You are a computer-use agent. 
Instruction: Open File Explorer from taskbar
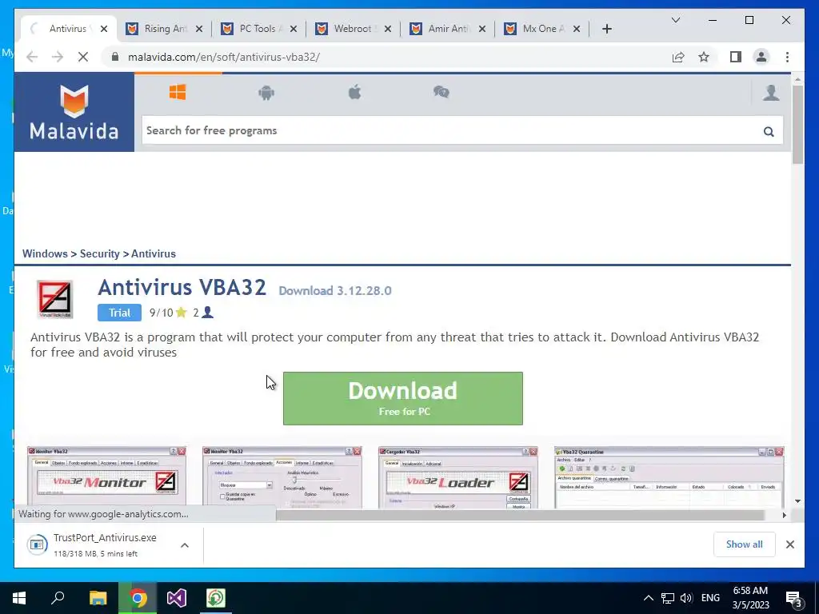(x=98, y=598)
